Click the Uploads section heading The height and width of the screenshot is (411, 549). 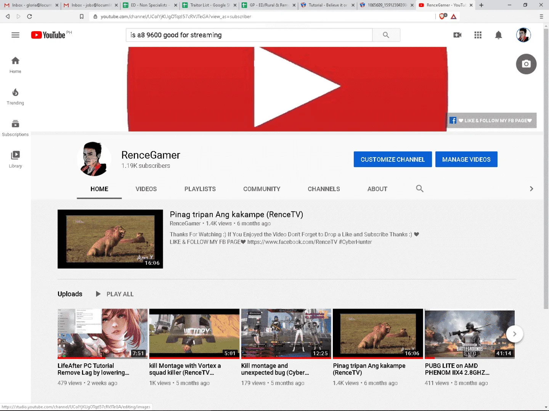70,294
